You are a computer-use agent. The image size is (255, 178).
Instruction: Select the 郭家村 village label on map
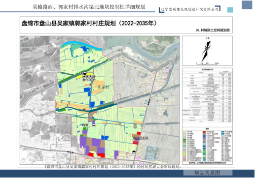click(x=103, y=87)
